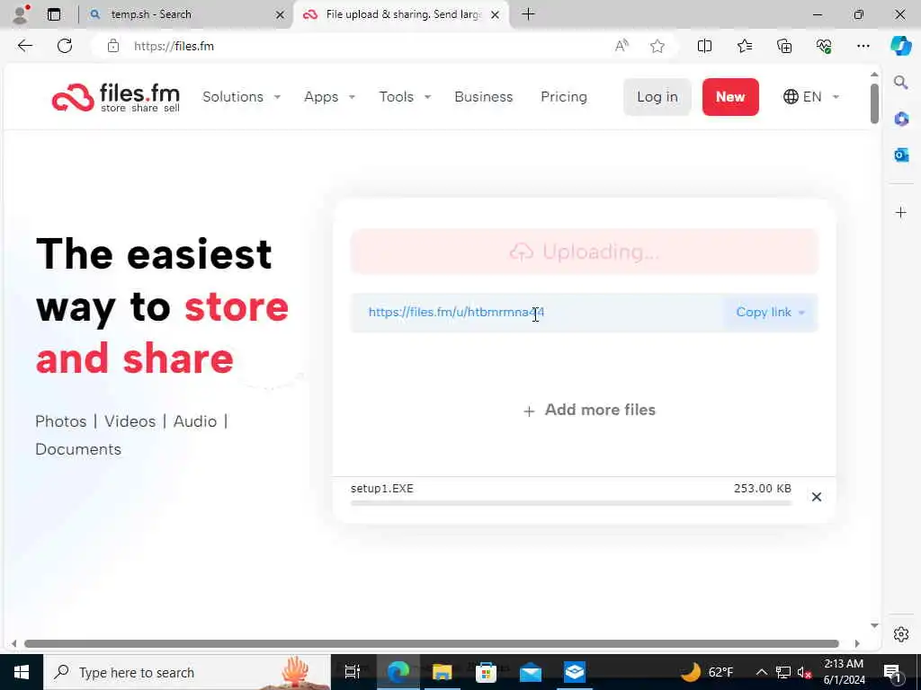Open browser profile icon
The height and width of the screenshot is (690, 921).
[x=21, y=14]
